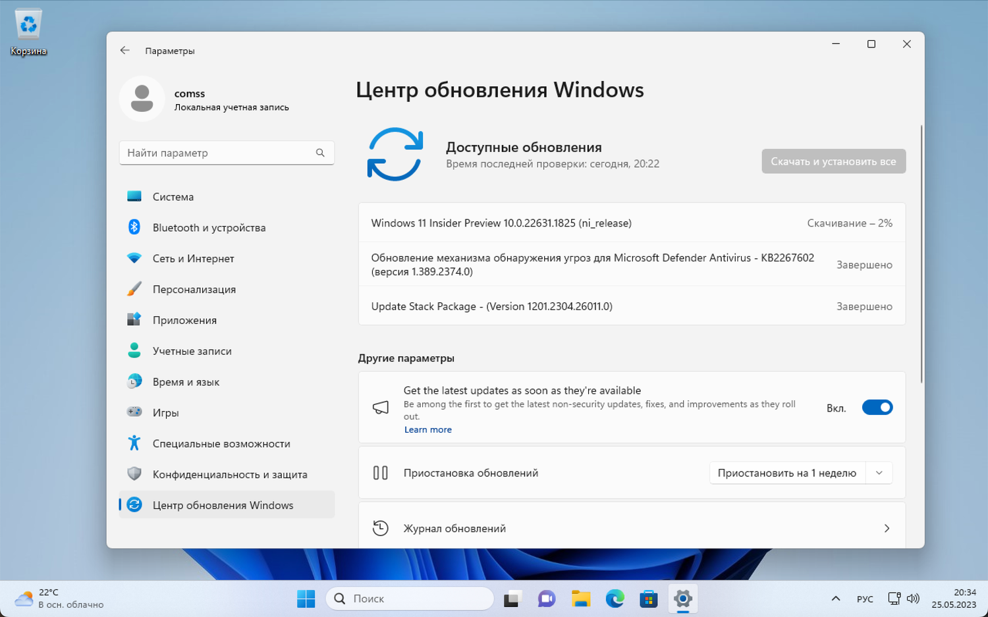Open Task View from the taskbar

pyautogui.click(x=512, y=599)
